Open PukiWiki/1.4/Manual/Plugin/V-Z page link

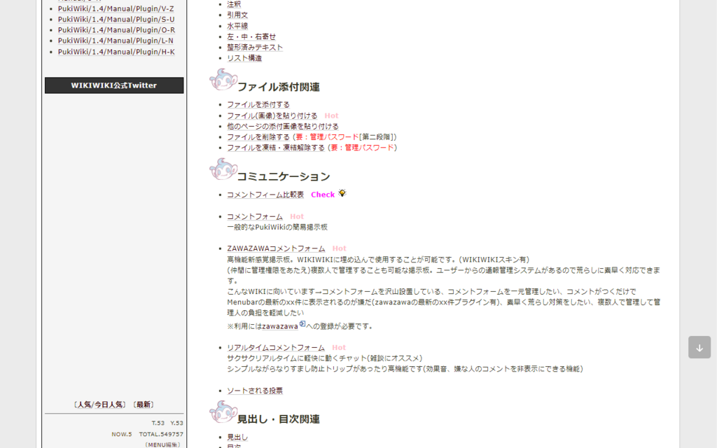116,8
